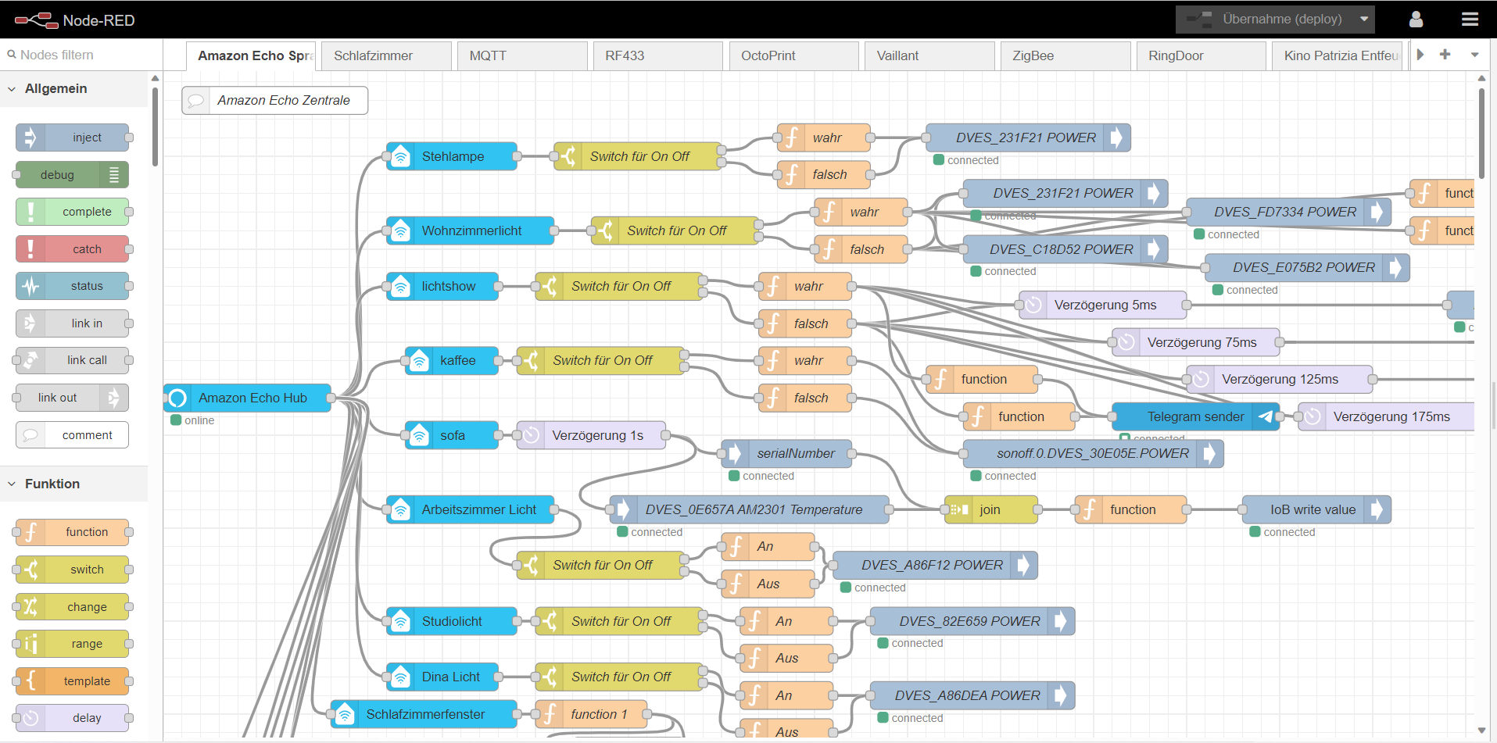This screenshot has height=743, width=1497.
Task: Click the Verzögerung 5ms delay node
Action: point(1102,305)
